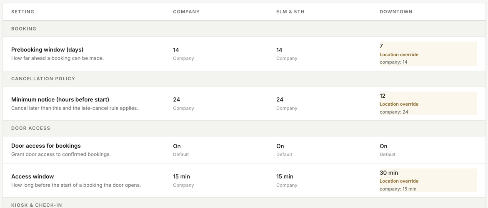This screenshot has width=488, height=208.
Task: Click 'Grant door access to confirmed bookings.' description
Action: tap(61, 154)
